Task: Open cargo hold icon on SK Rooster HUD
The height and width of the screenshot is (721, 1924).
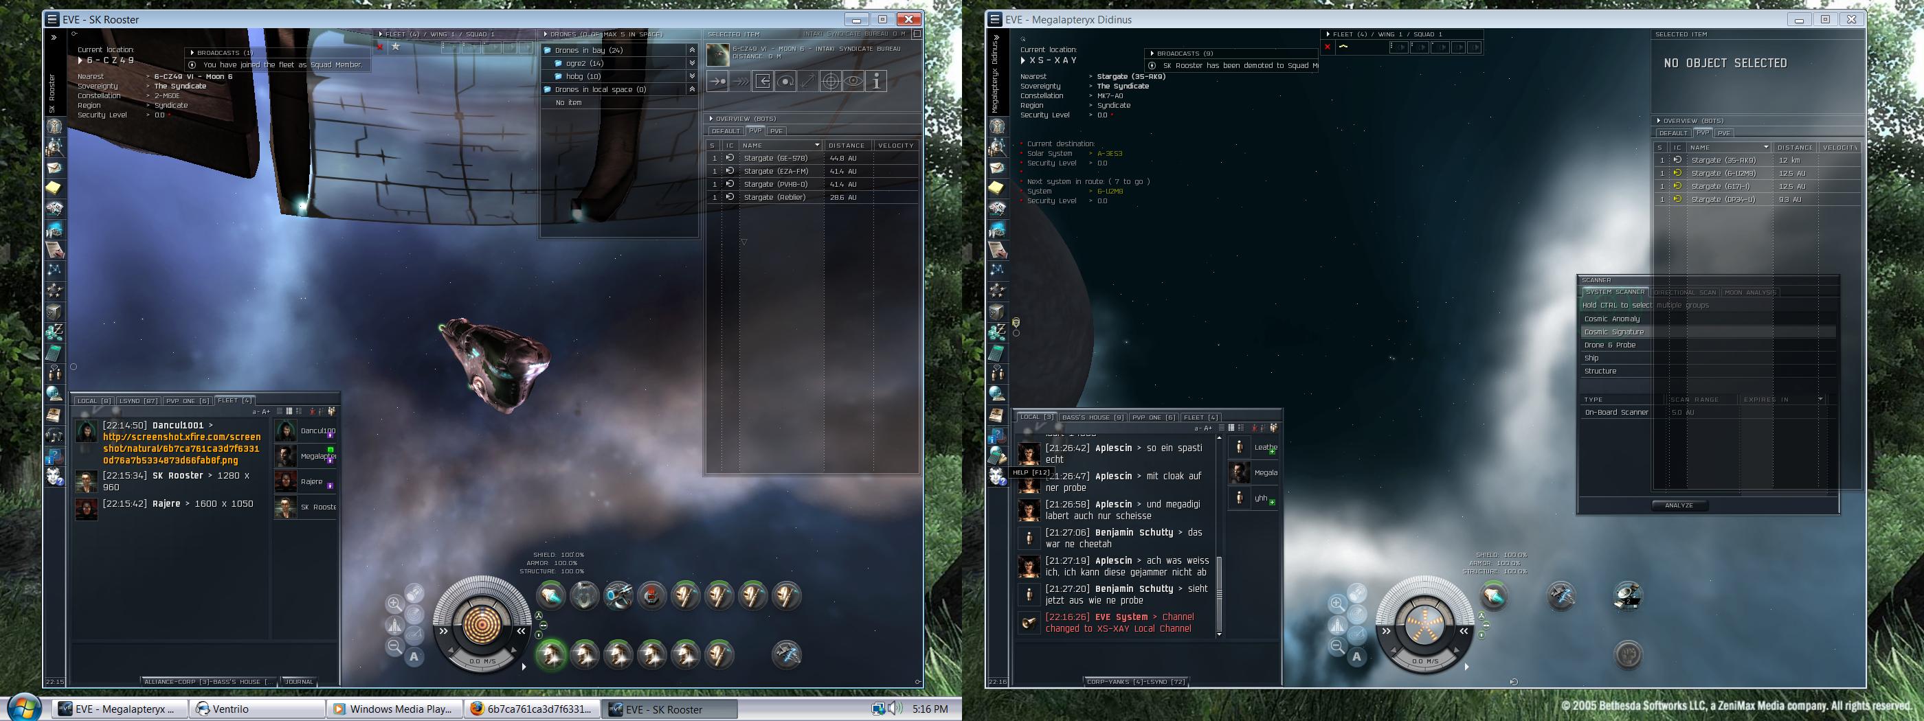Action: coord(414,593)
